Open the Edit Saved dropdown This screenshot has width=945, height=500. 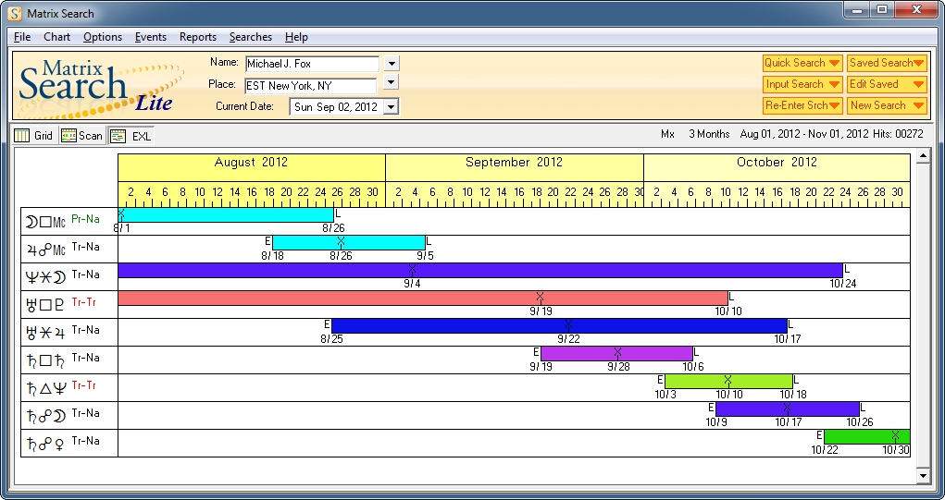pos(887,84)
